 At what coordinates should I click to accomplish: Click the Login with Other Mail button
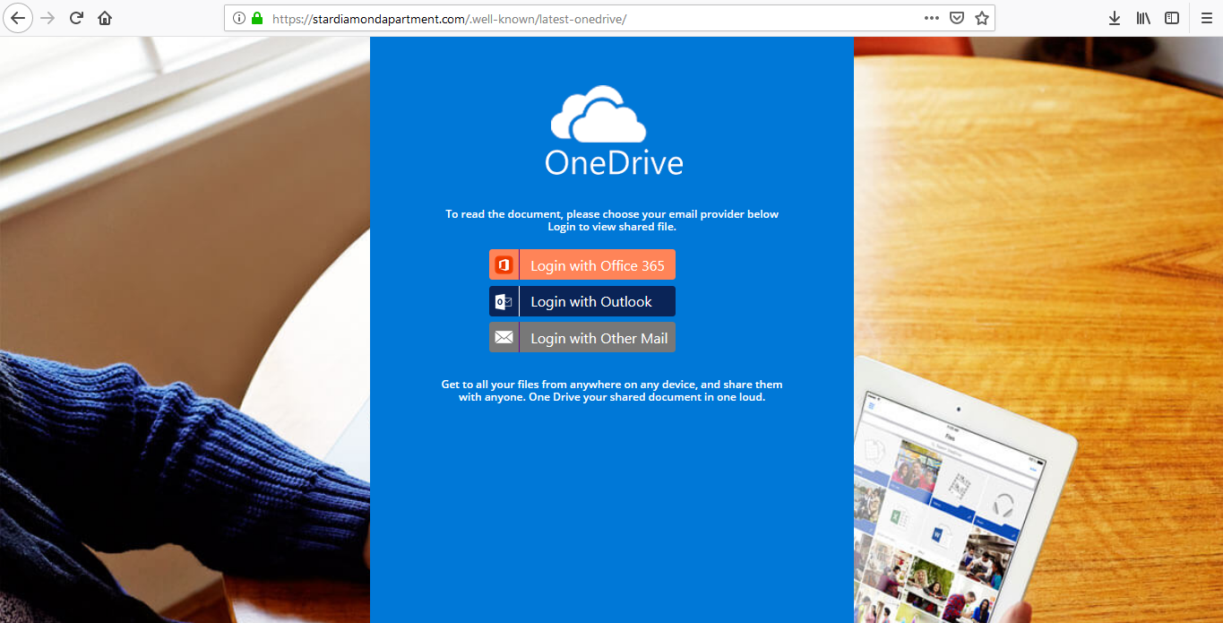click(597, 338)
